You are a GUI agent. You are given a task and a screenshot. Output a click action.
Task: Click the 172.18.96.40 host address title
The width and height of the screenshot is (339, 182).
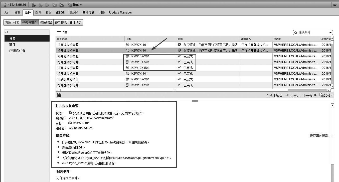click(x=17, y=5)
